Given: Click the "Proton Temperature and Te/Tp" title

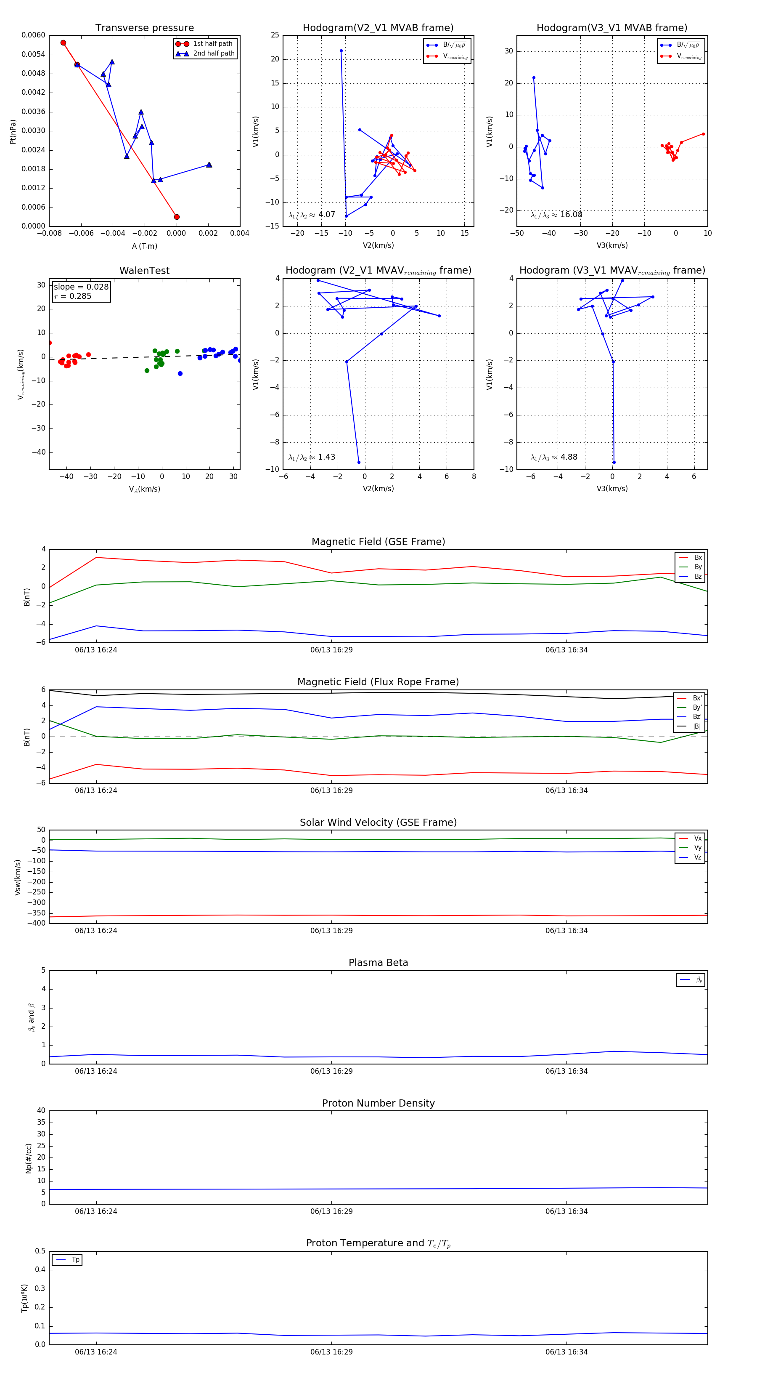Looking at the screenshot, I should tap(378, 1243).
